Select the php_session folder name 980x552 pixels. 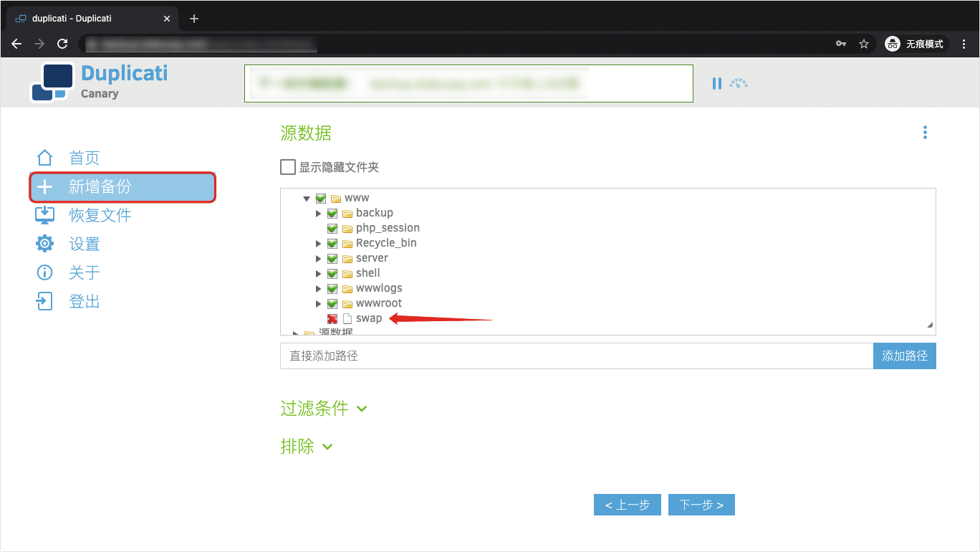pyautogui.click(x=388, y=228)
